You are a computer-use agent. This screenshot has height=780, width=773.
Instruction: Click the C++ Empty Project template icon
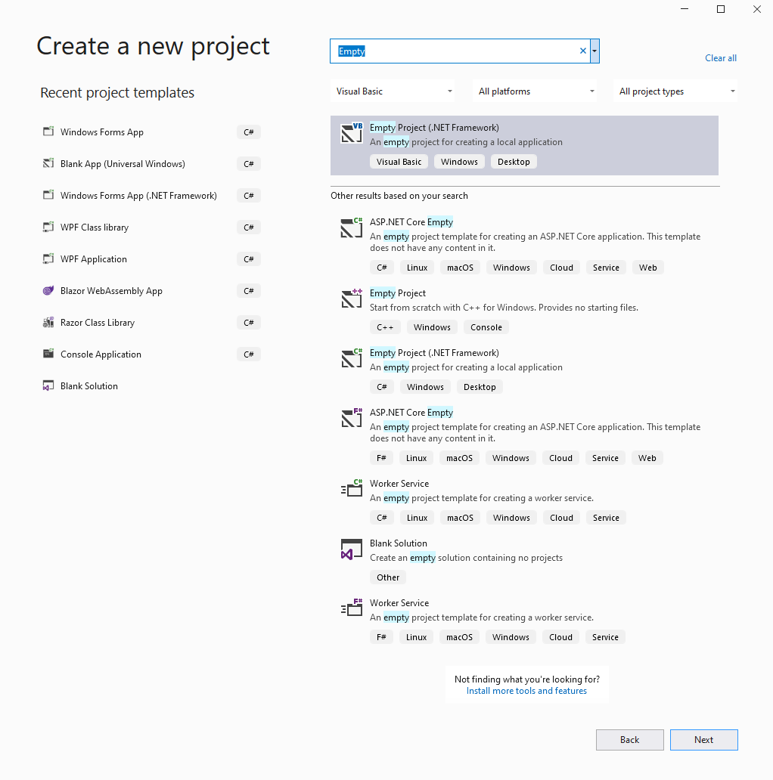coord(352,299)
